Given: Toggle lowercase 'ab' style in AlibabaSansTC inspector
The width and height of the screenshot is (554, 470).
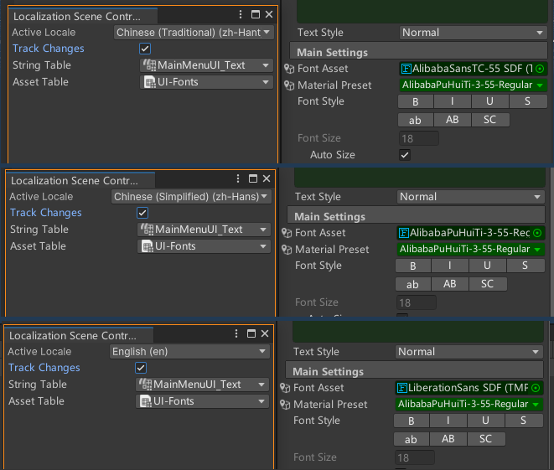Looking at the screenshot, I should 416,120.
